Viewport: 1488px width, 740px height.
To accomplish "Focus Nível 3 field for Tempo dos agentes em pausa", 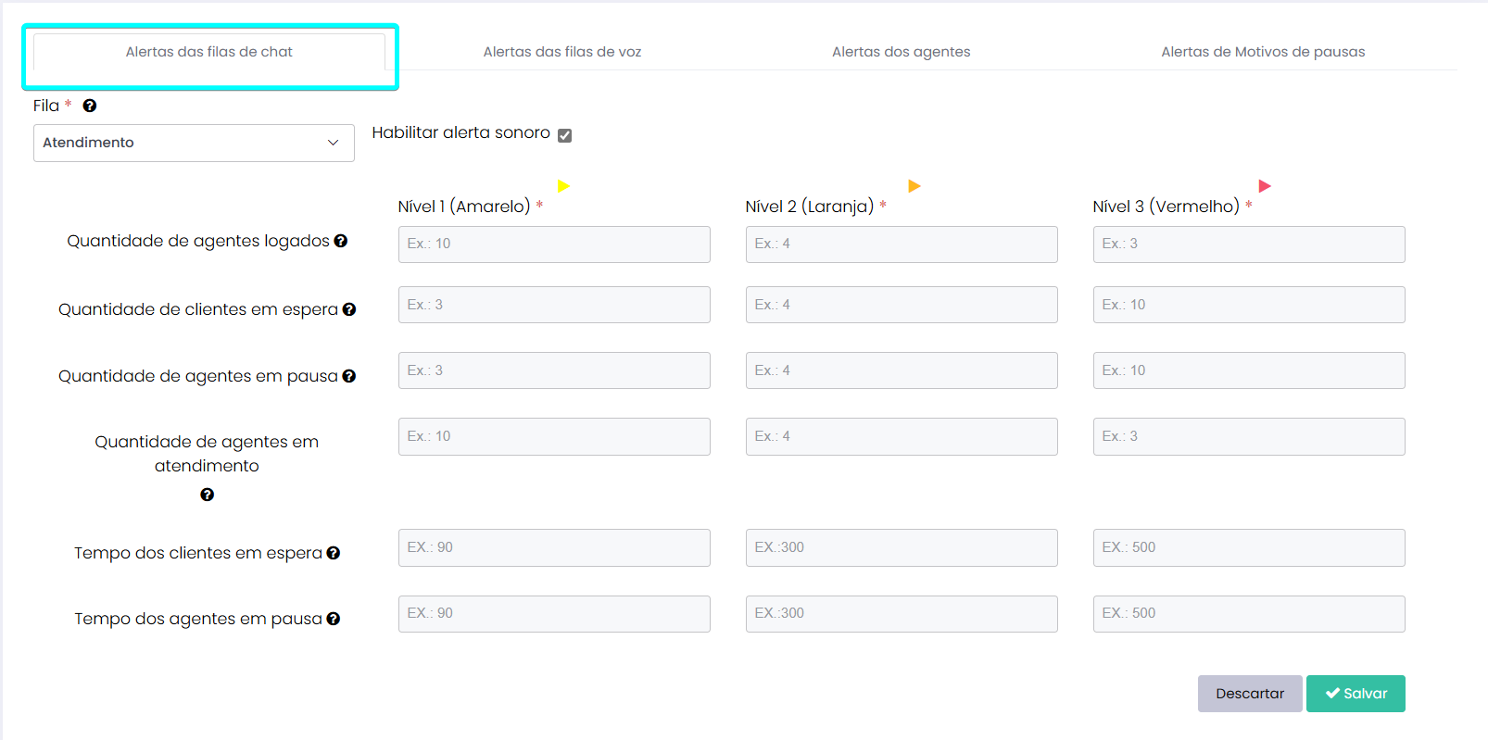I will 1249,613.
